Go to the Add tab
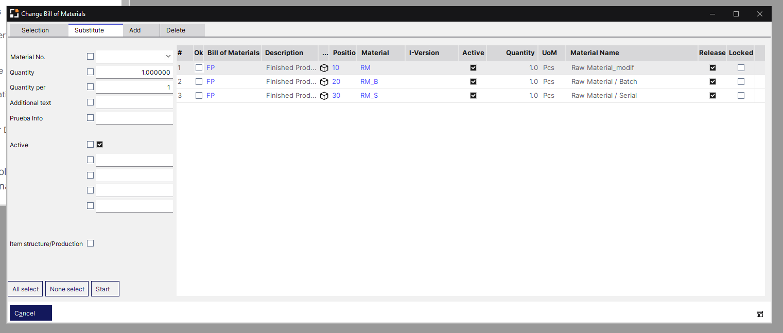This screenshot has width=783, height=333. [x=135, y=30]
